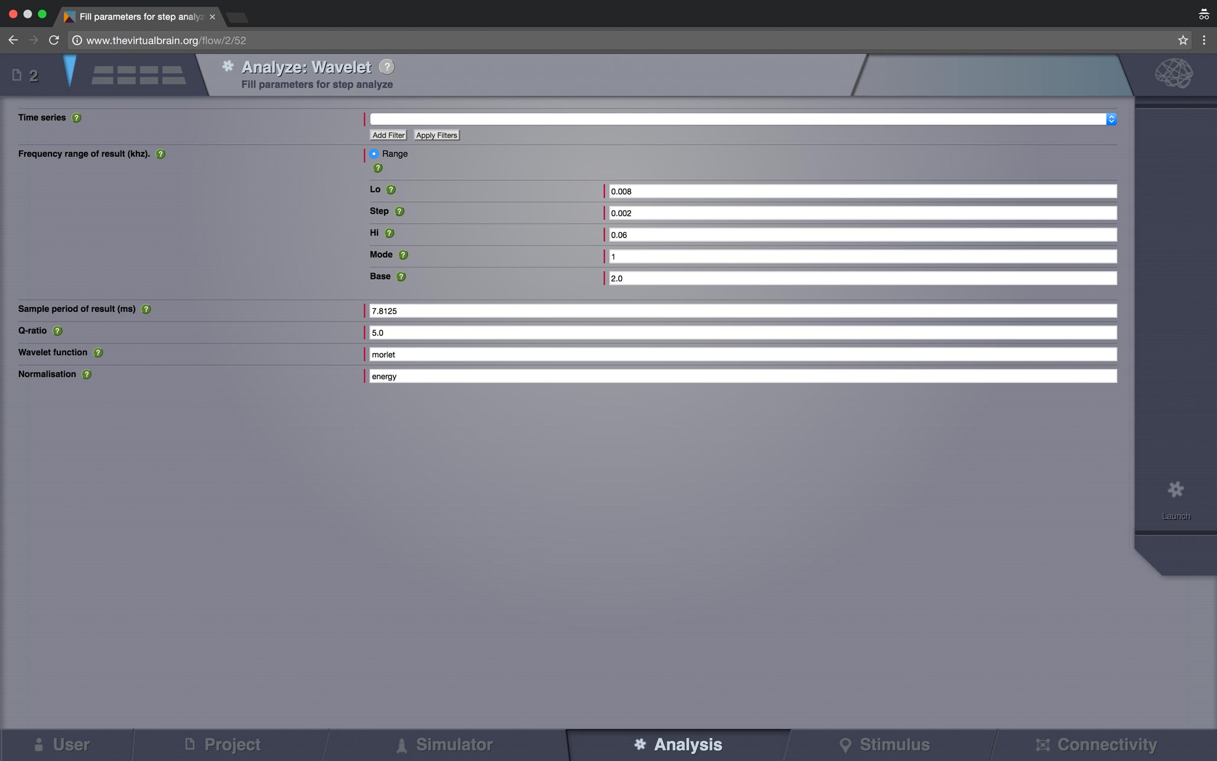The image size is (1217, 761).
Task: Show help for the Base parameter
Action: (x=401, y=277)
